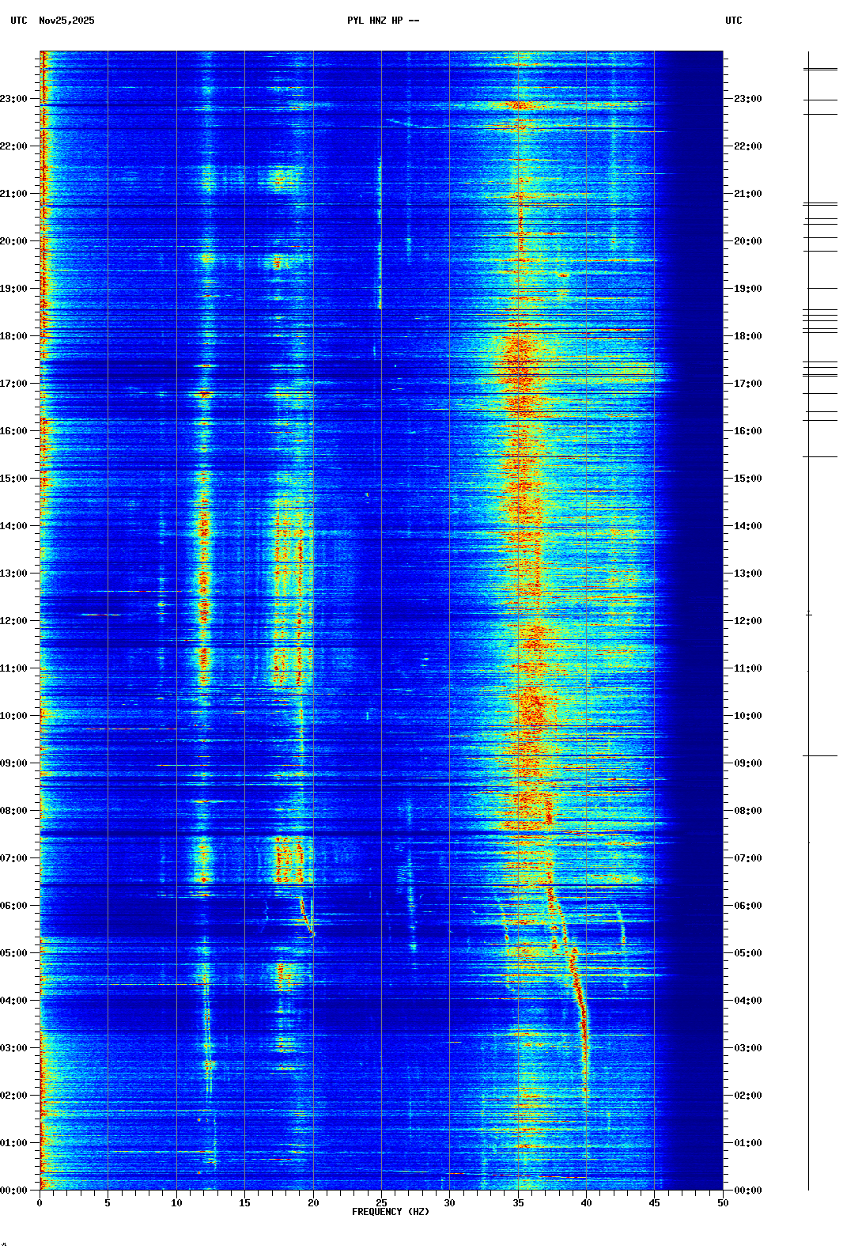The image size is (843, 1253).
Task: Click the 10 Hz frequency tick label
Action: pyautogui.click(x=176, y=1203)
